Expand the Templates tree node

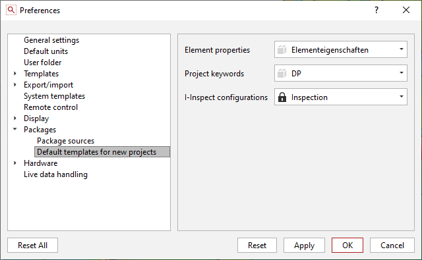click(x=15, y=73)
